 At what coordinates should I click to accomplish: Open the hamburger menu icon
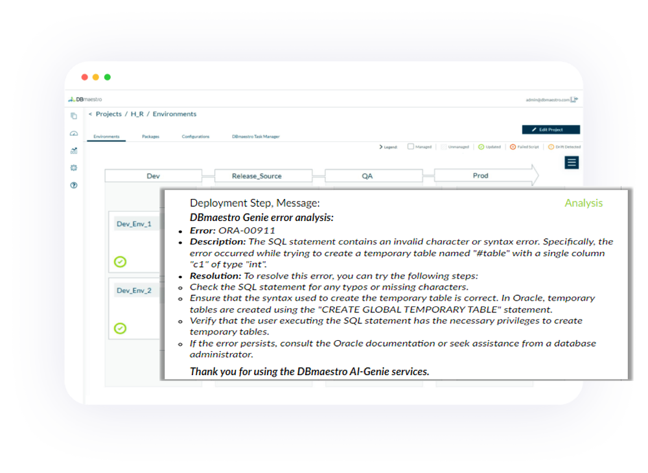pyautogui.click(x=572, y=163)
